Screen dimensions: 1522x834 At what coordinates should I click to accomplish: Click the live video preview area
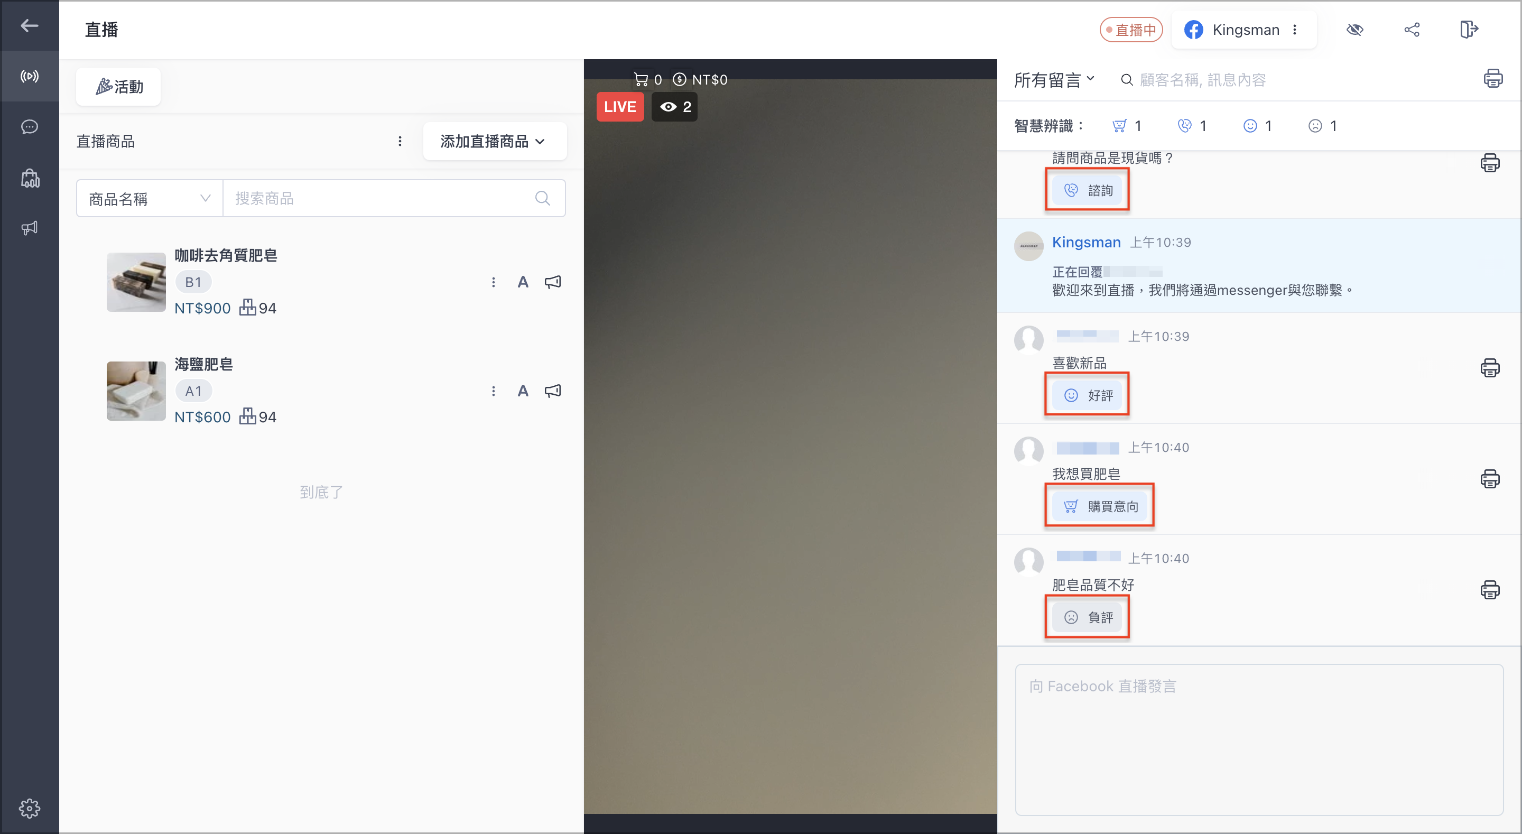(790, 446)
